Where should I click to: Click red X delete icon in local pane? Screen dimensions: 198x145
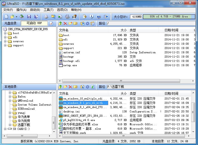tap(70, 87)
